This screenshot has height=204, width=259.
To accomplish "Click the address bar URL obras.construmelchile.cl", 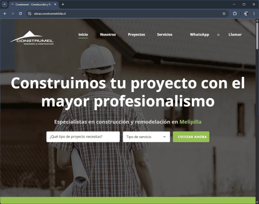I will click(50, 14).
